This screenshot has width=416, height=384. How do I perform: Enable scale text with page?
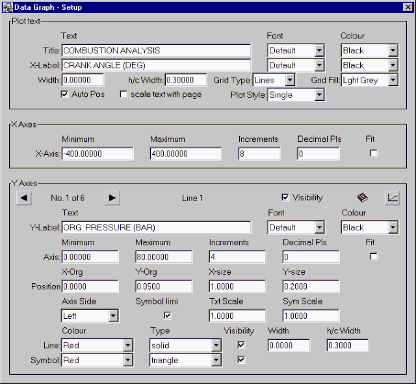123,94
